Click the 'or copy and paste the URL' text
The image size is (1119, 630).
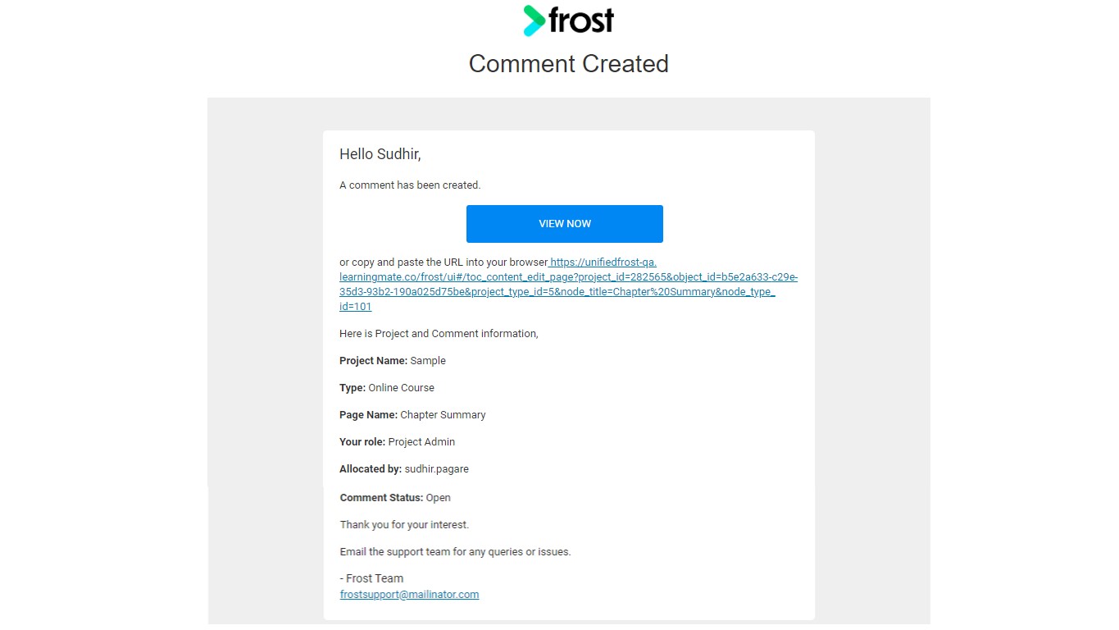pyautogui.click(x=444, y=262)
